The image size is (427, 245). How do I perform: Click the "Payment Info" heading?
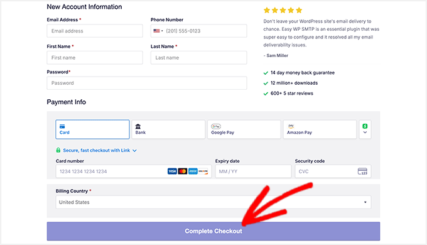click(x=66, y=102)
